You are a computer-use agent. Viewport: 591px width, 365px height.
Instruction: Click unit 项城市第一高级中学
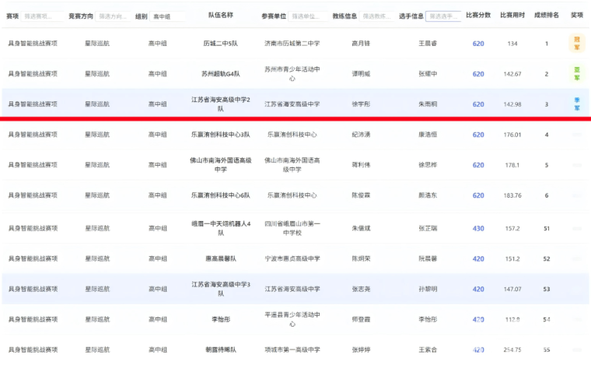pos(292,349)
